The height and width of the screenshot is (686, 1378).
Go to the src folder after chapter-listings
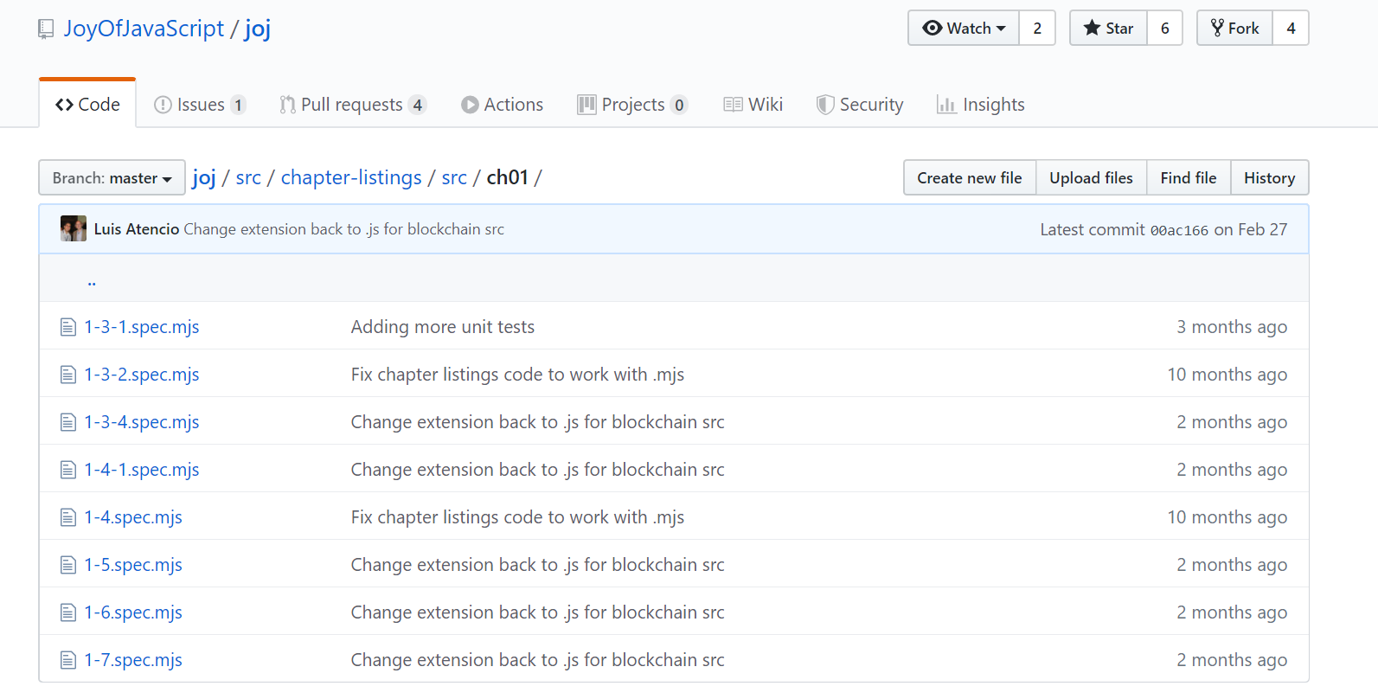[x=454, y=177]
